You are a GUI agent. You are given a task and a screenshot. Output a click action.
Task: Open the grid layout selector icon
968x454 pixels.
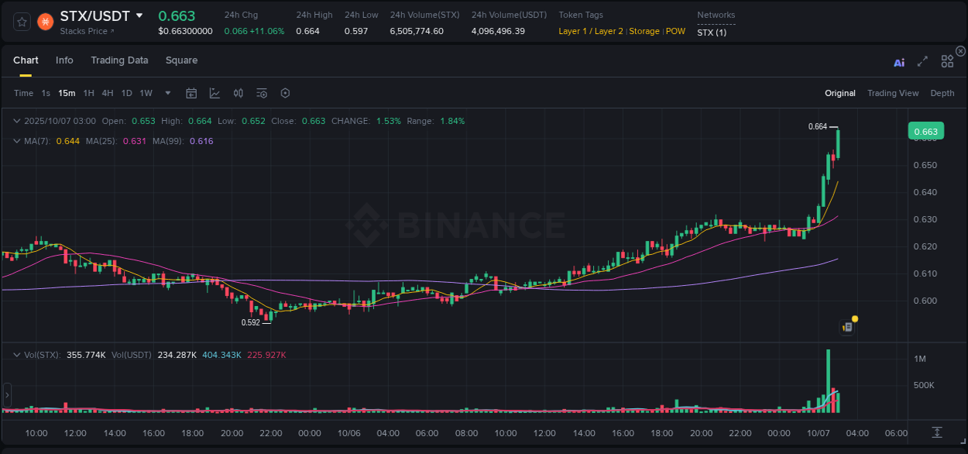(x=947, y=61)
